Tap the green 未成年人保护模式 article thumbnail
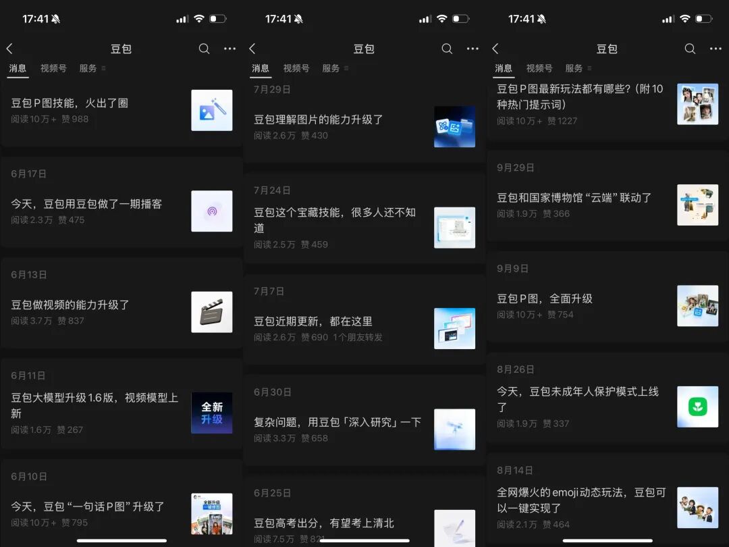 point(697,407)
